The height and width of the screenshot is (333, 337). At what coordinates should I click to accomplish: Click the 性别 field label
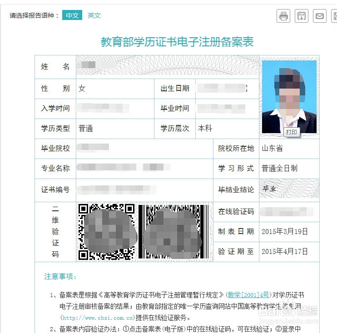(55, 88)
